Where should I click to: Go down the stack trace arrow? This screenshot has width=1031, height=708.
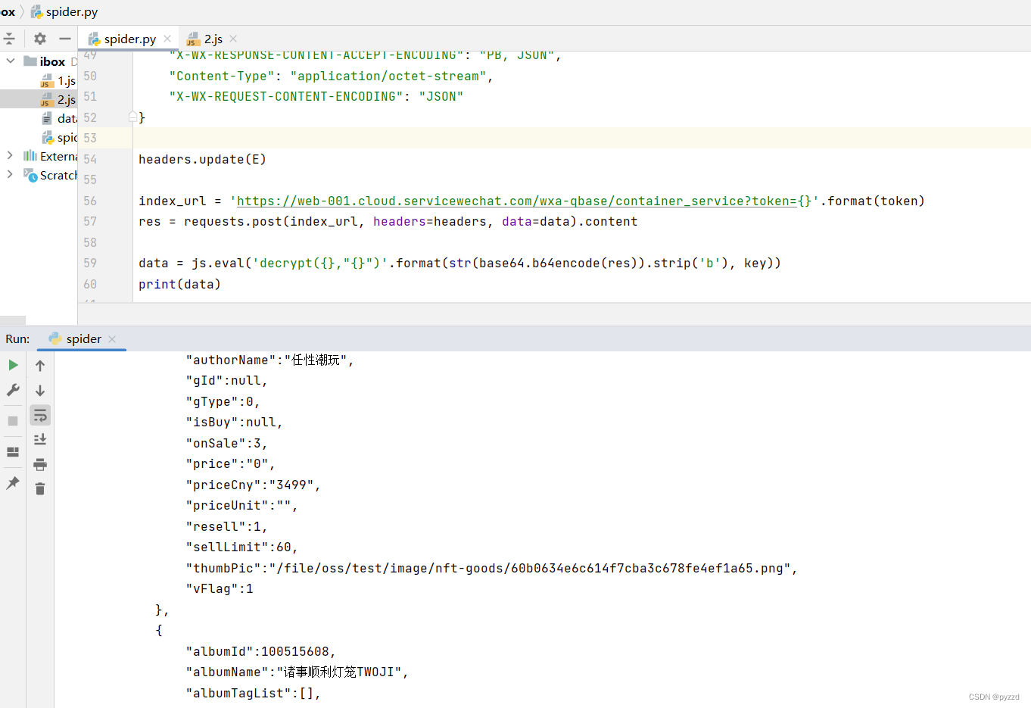click(x=40, y=391)
